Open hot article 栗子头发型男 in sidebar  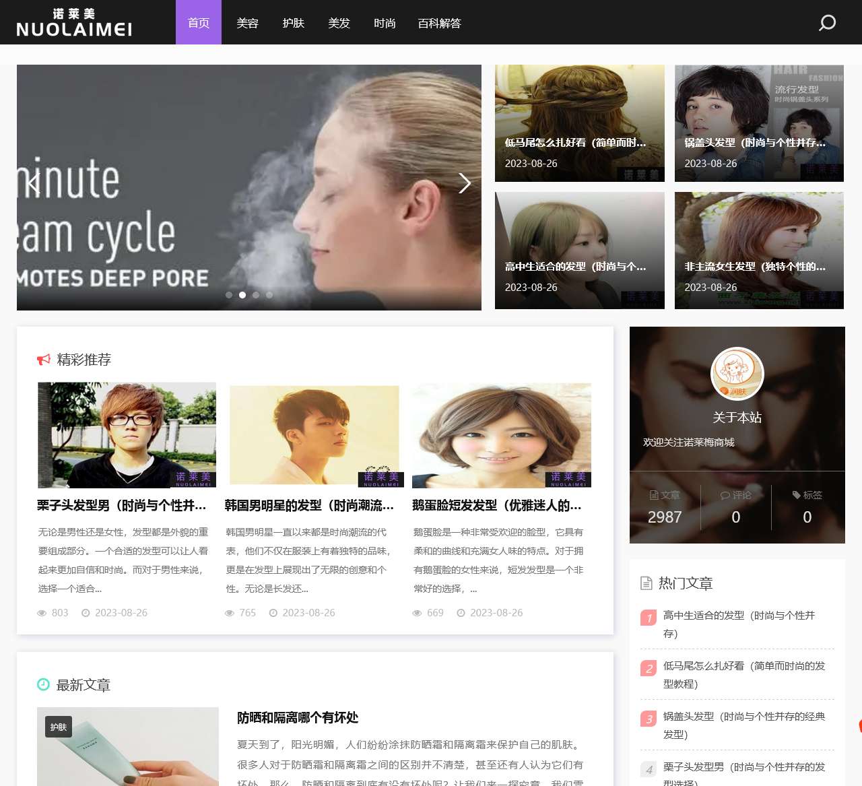click(x=744, y=775)
